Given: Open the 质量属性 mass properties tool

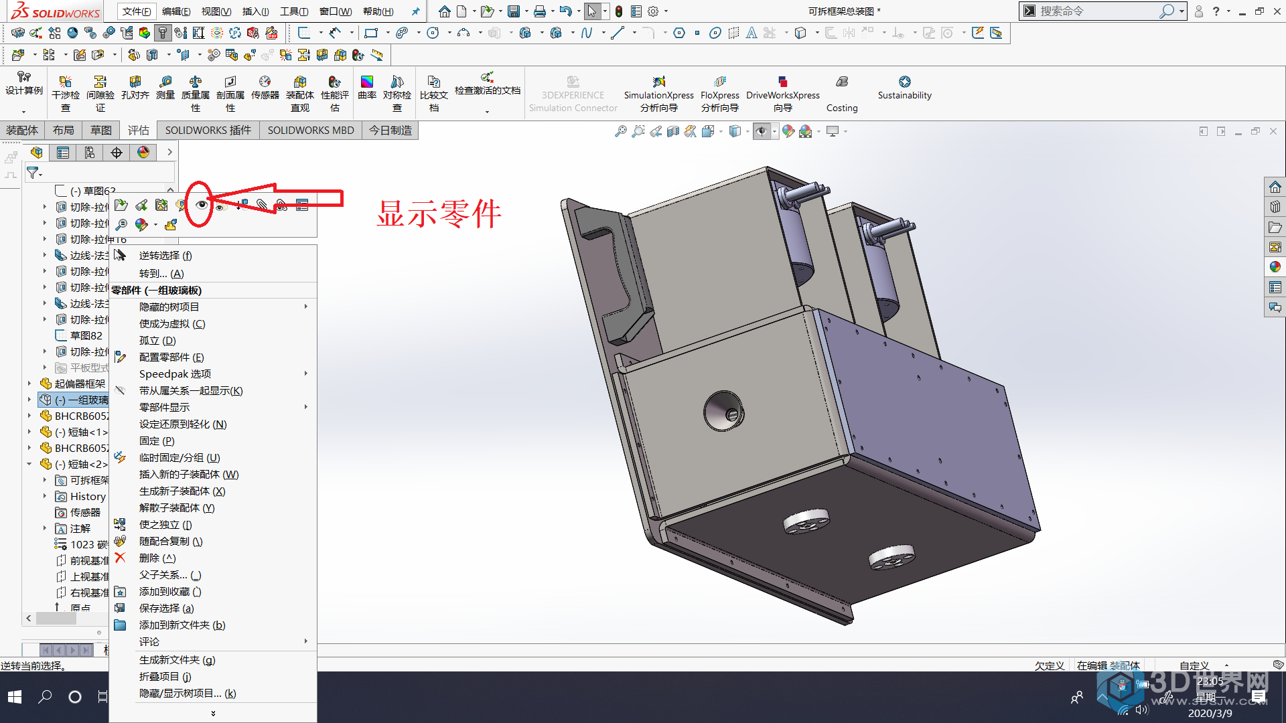Looking at the screenshot, I should click(x=196, y=93).
